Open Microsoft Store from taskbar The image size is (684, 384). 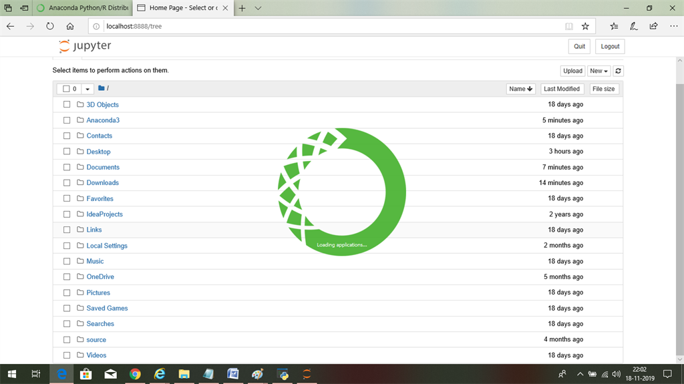[x=86, y=374]
